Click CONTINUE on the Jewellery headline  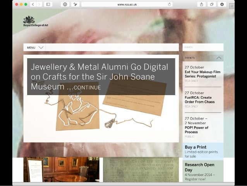click(87, 87)
